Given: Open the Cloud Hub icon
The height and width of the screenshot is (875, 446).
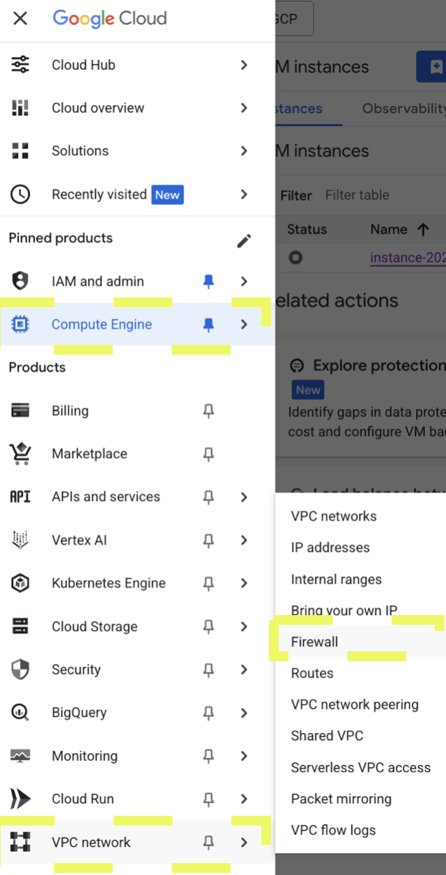Looking at the screenshot, I should pos(20,65).
